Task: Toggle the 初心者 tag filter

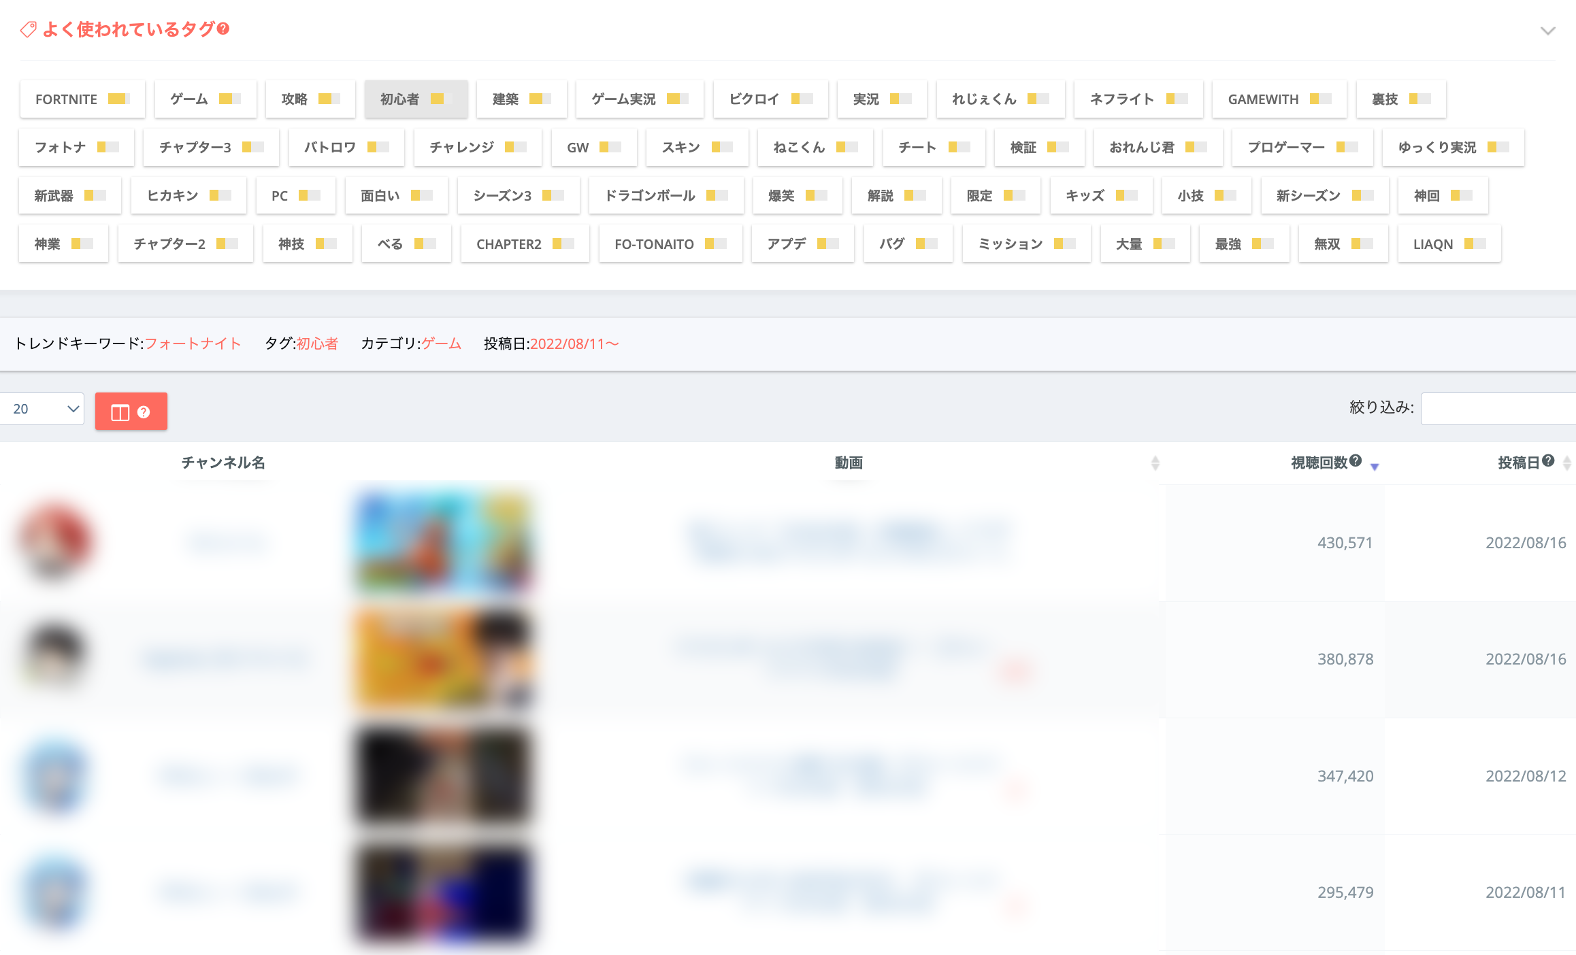Action: click(x=415, y=99)
